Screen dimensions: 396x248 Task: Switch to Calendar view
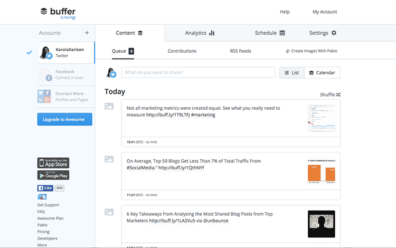click(322, 73)
